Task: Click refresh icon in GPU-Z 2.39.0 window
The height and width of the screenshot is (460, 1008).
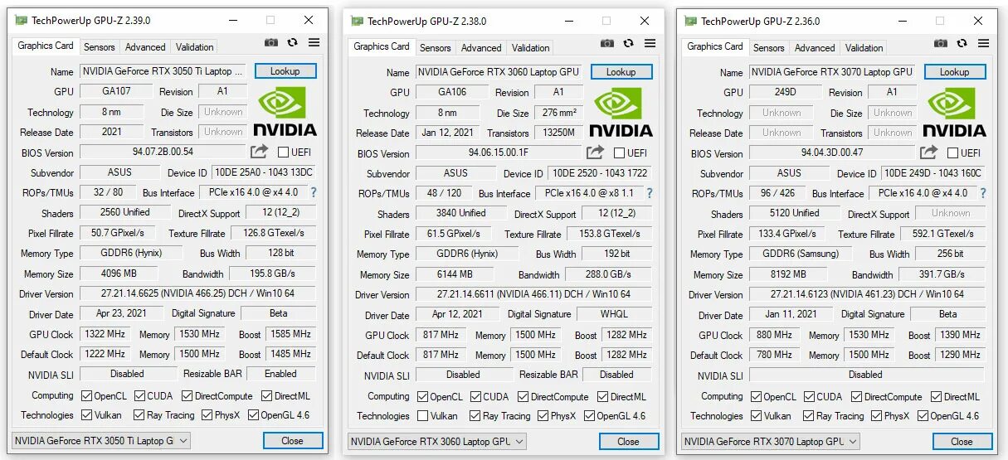Action: (x=292, y=42)
